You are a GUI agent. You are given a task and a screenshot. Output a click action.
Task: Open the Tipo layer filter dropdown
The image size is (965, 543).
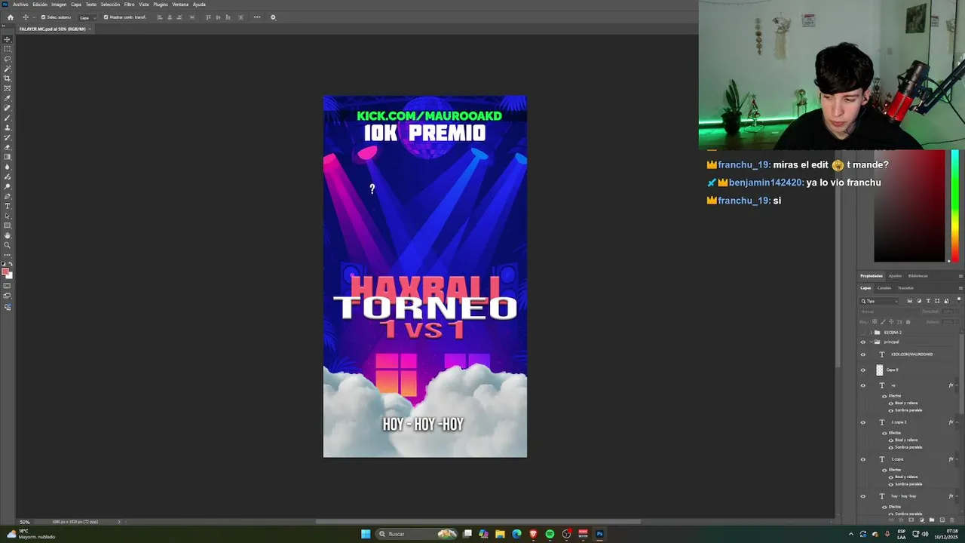(881, 301)
